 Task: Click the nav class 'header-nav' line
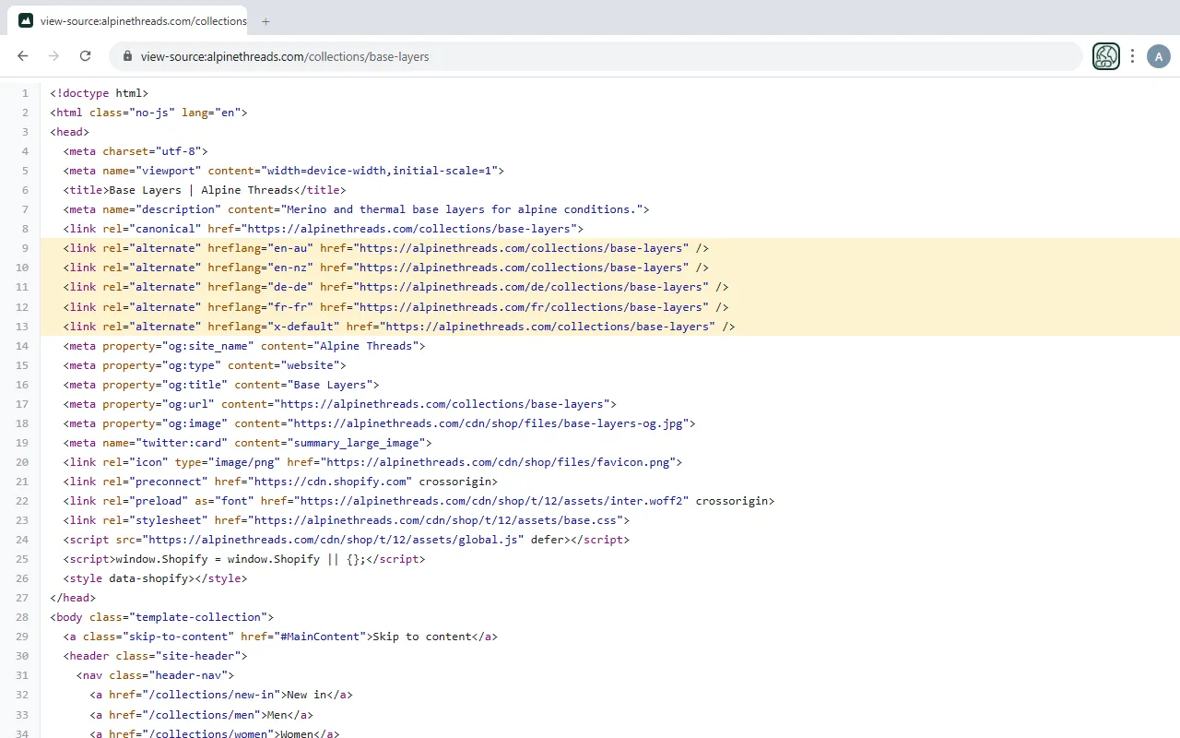155,675
